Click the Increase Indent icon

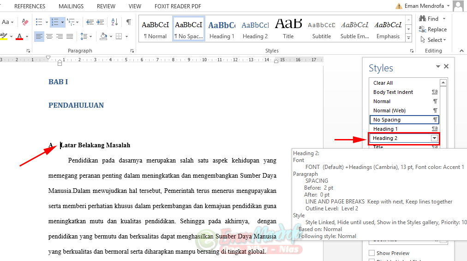pos(101,22)
